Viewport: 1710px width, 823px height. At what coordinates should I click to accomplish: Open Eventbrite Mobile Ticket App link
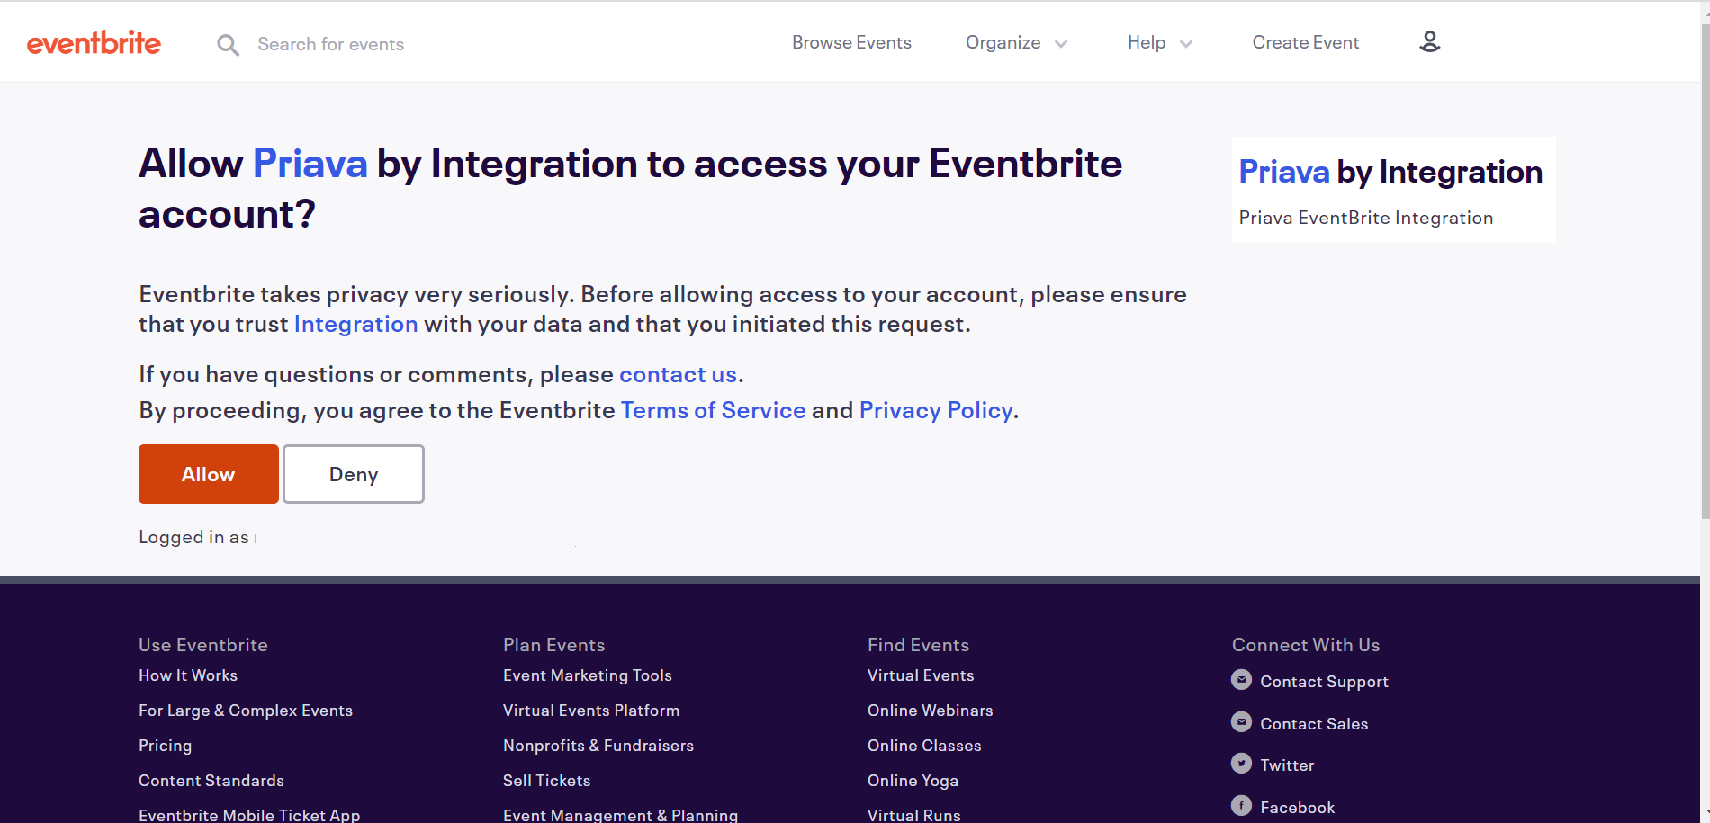[249, 815]
